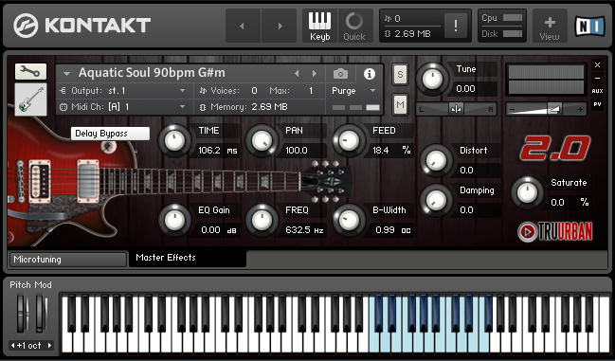Click the Pitch wheel
The width and height of the screenshot is (615, 361).
click(21, 314)
